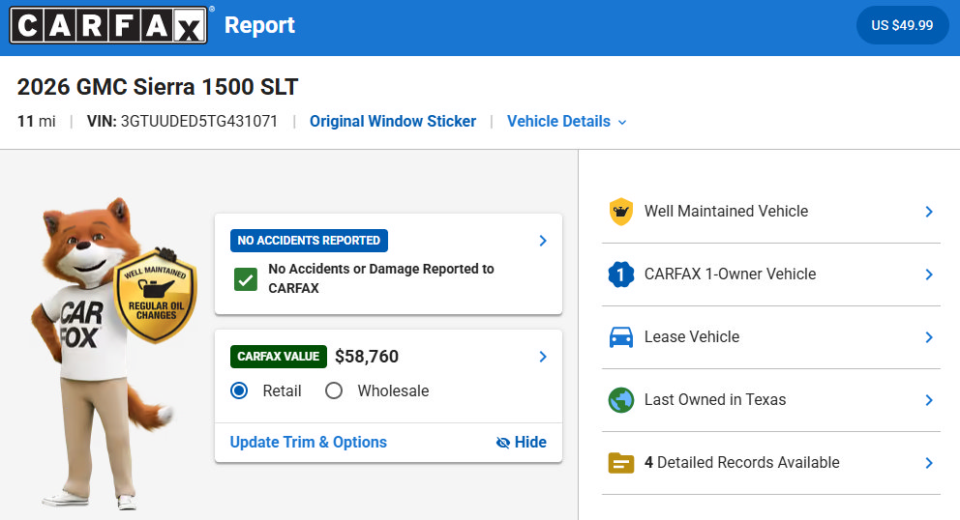Click No Accidents or Damage Reported text
The image size is (960, 520).
coord(381,278)
